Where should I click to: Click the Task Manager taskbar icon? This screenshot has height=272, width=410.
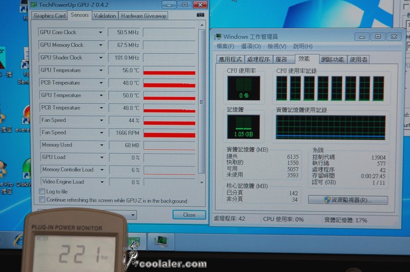click(x=161, y=241)
